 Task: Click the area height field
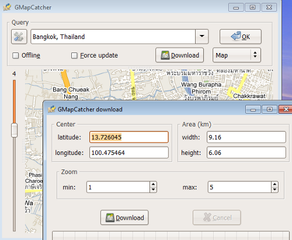click(x=246, y=153)
